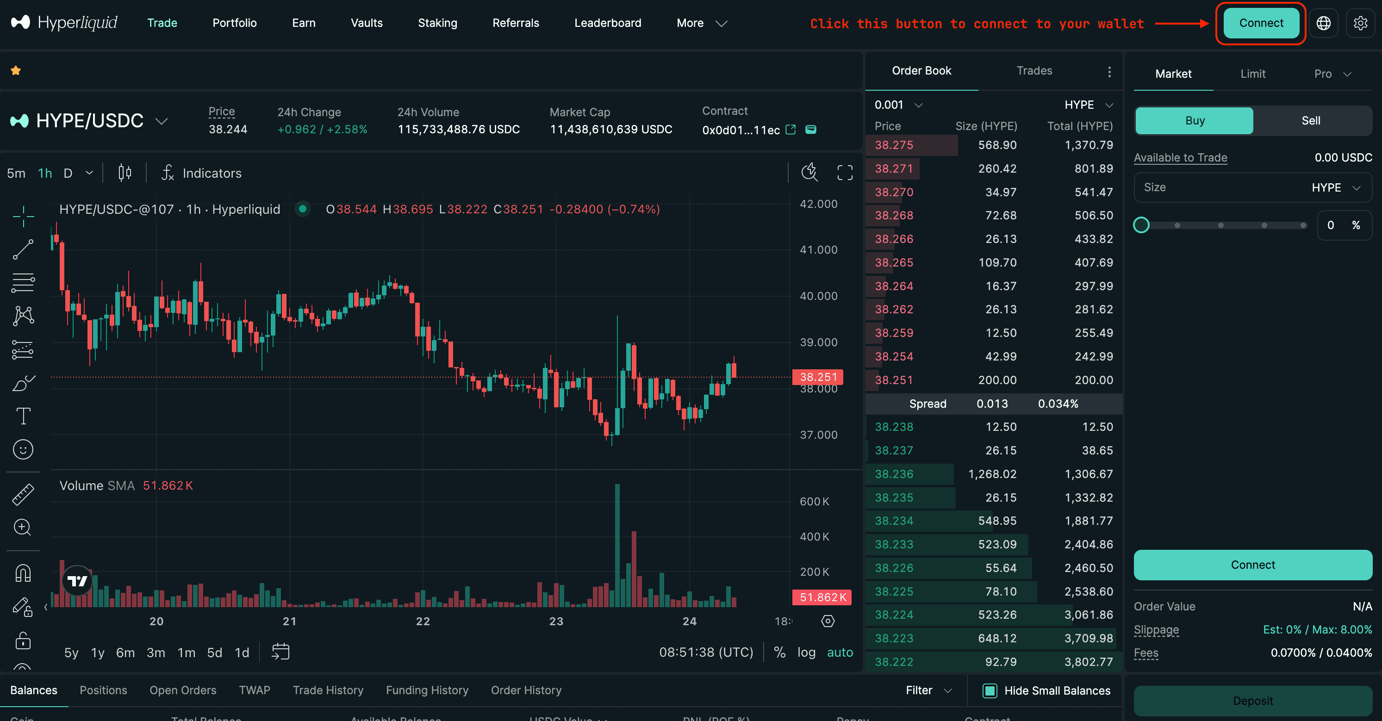Open the Filter dropdown
Image resolution: width=1382 pixels, height=721 pixels.
pyautogui.click(x=929, y=690)
